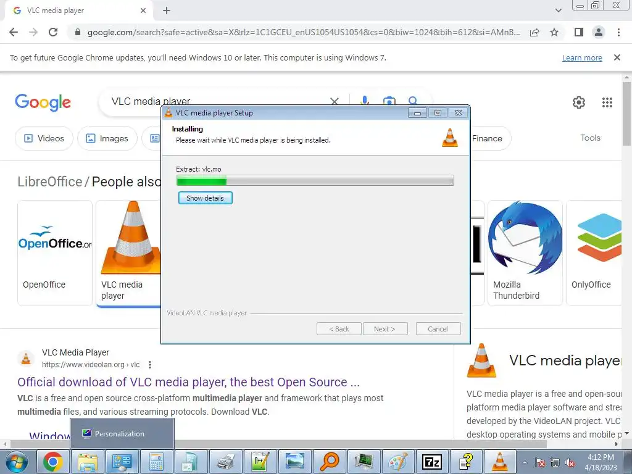Viewport: 632px width, 474px height.
Task: Open Windows Explorer from the taskbar
Action: 88,462
